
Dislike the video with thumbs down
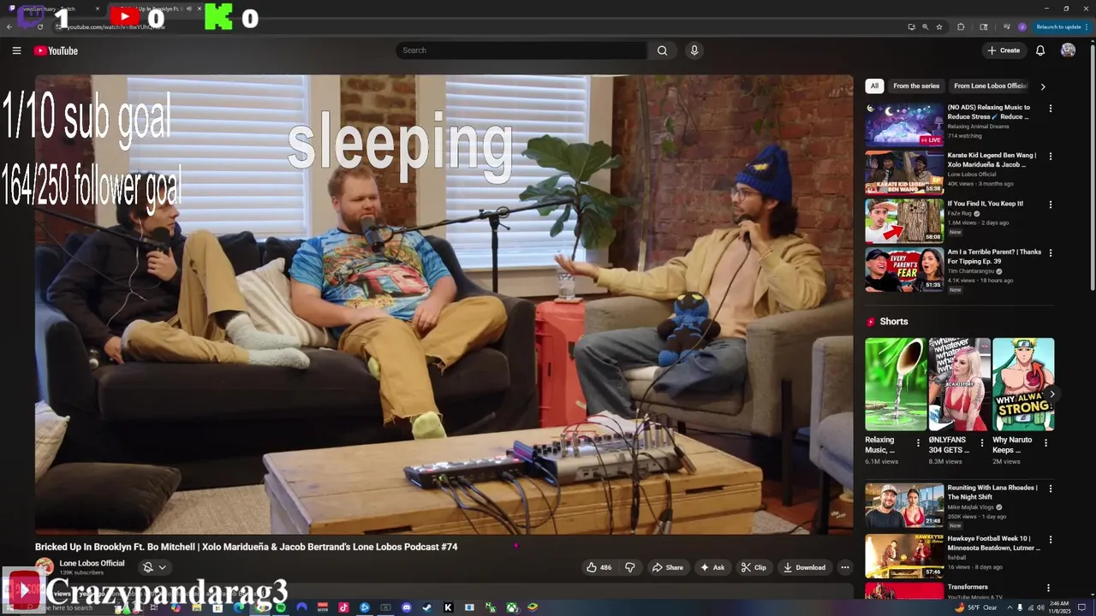(x=630, y=567)
